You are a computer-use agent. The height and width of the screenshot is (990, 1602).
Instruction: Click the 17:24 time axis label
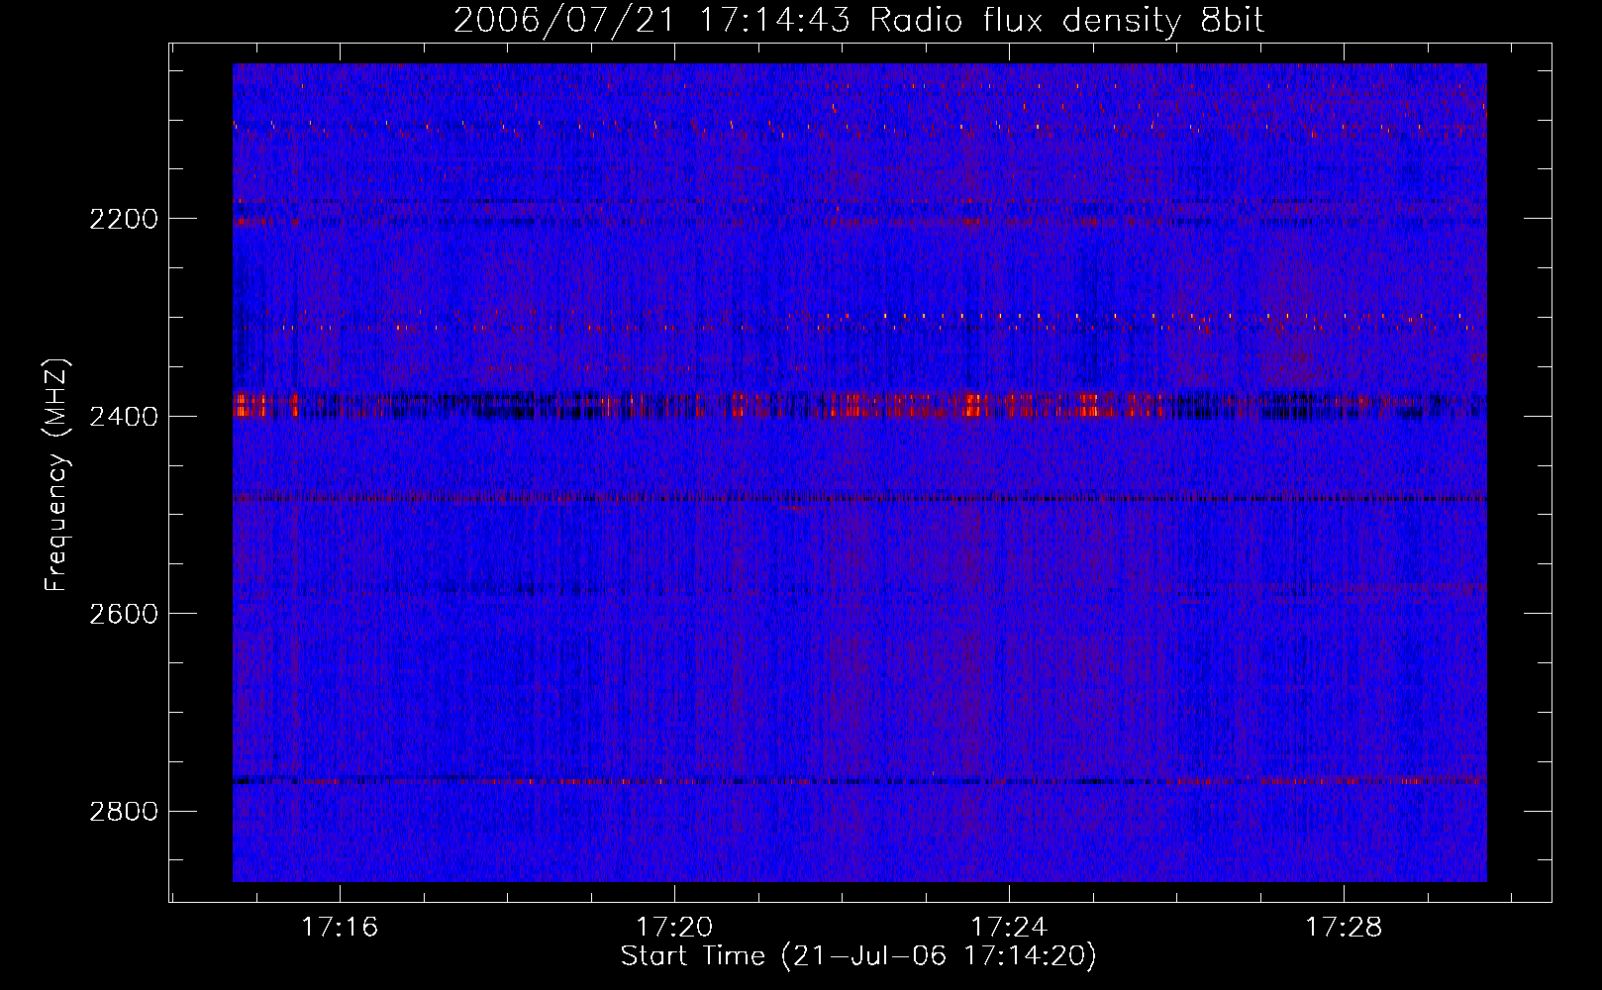tap(1009, 928)
